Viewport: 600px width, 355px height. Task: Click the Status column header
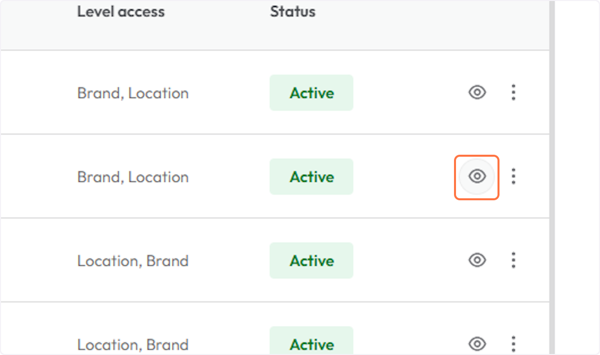[292, 12]
